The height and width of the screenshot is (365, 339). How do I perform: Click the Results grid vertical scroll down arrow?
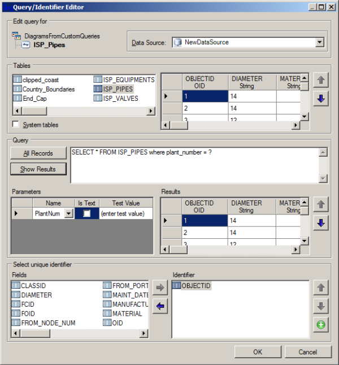click(305, 241)
